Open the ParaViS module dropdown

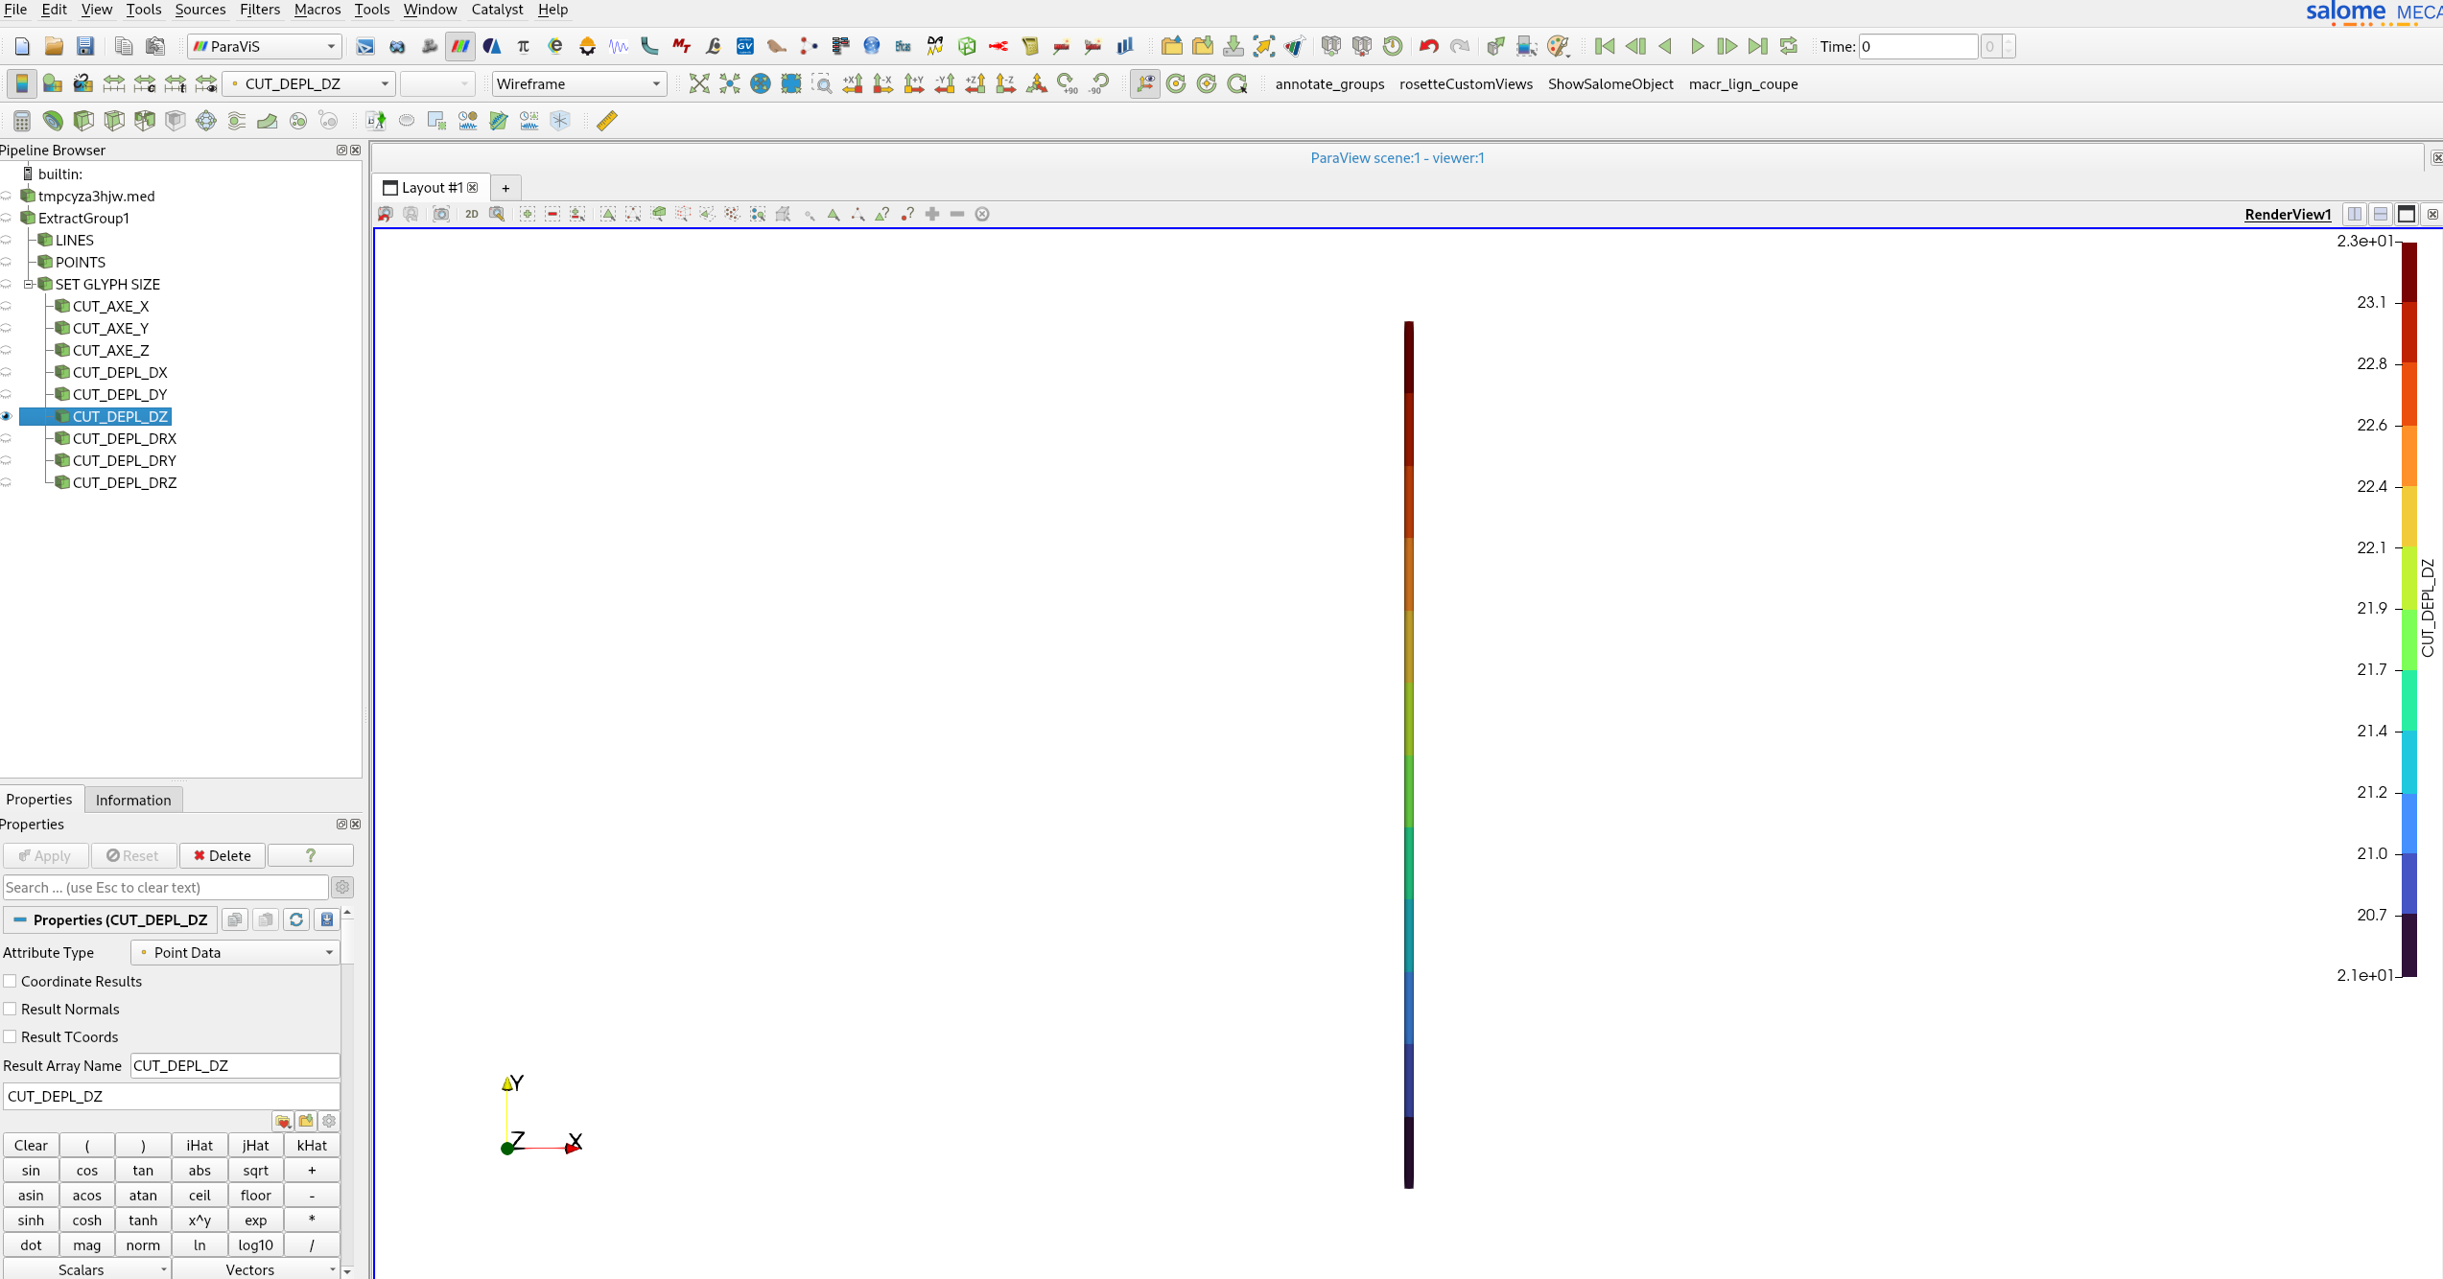(x=265, y=46)
